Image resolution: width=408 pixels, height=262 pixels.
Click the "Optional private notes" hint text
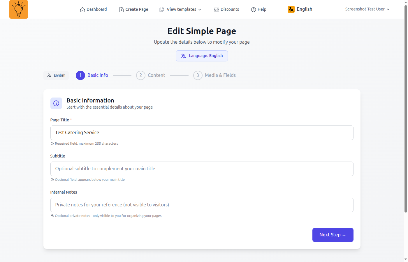tap(108, 216)
